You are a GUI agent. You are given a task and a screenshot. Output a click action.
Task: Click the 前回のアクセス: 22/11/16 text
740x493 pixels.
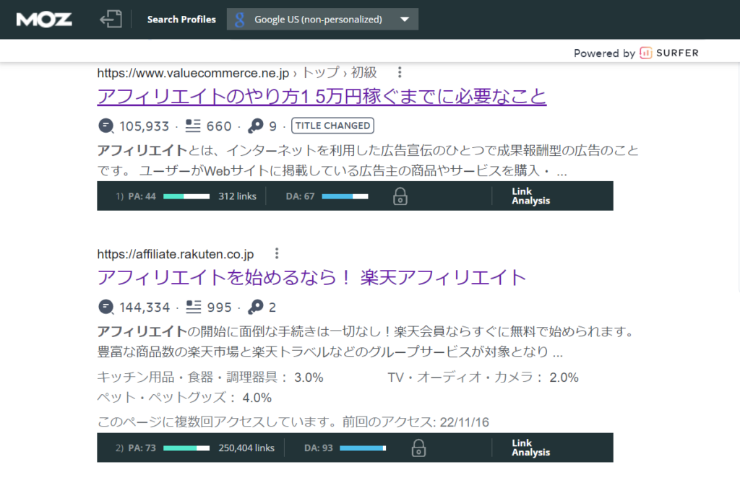point(416,422)
